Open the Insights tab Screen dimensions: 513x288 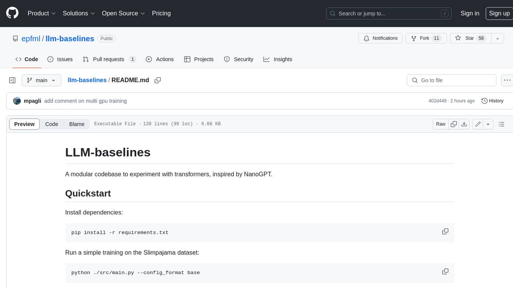278,59
